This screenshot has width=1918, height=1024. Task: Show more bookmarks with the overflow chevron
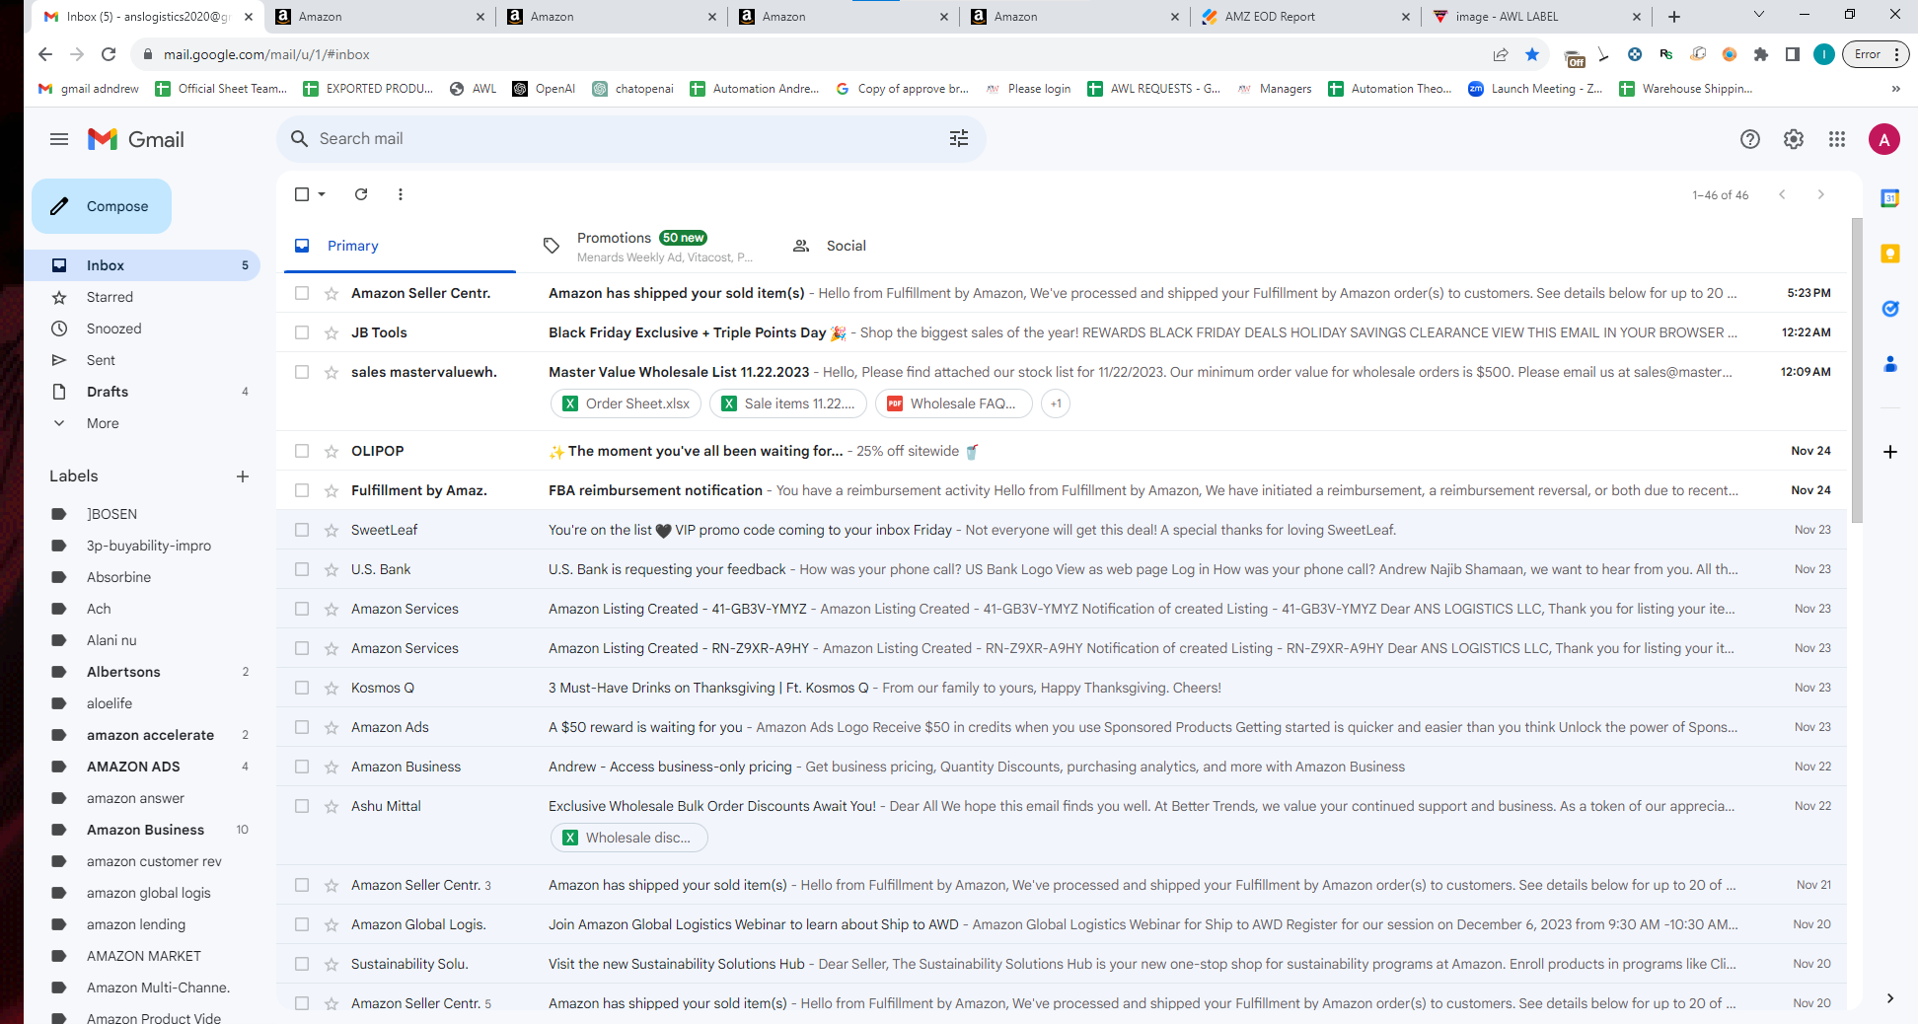[1895, 89]
